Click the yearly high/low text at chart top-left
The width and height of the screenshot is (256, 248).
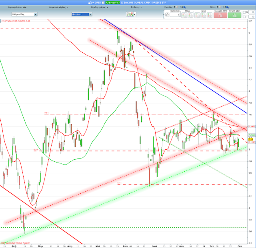point(16,21)
